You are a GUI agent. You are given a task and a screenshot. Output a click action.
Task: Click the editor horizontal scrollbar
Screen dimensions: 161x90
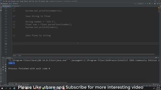[84, 54]
